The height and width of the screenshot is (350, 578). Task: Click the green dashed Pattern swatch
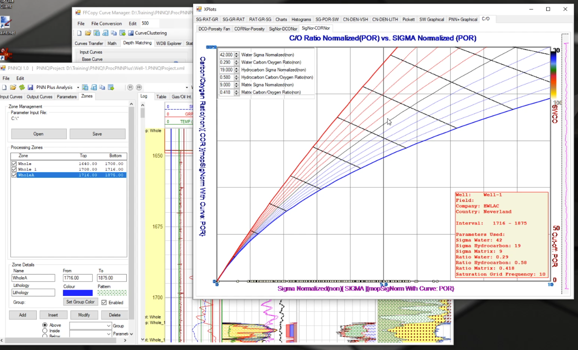112,293
